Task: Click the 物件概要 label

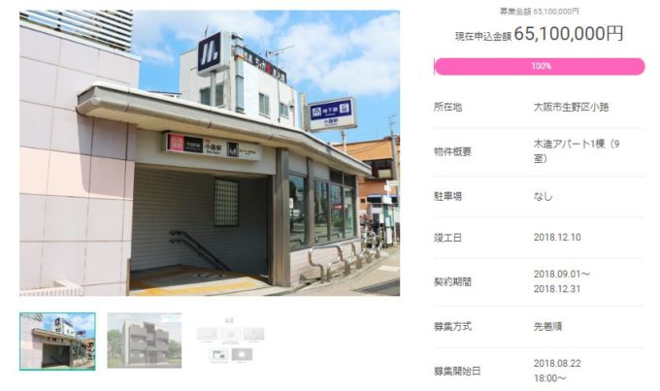Action: coord(452,151)
